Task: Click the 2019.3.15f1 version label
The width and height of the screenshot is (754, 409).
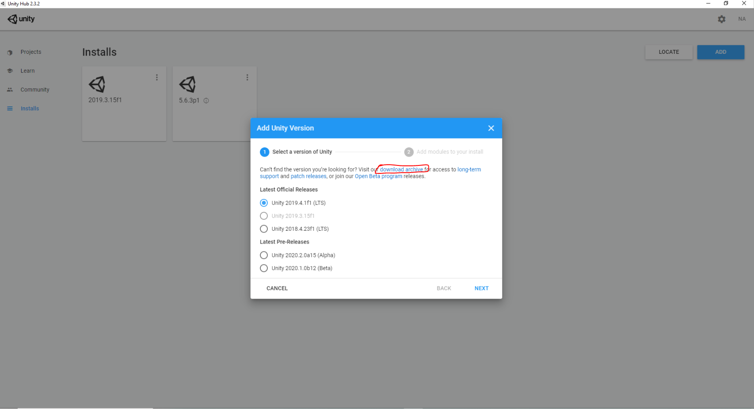Action: [105, 100]
